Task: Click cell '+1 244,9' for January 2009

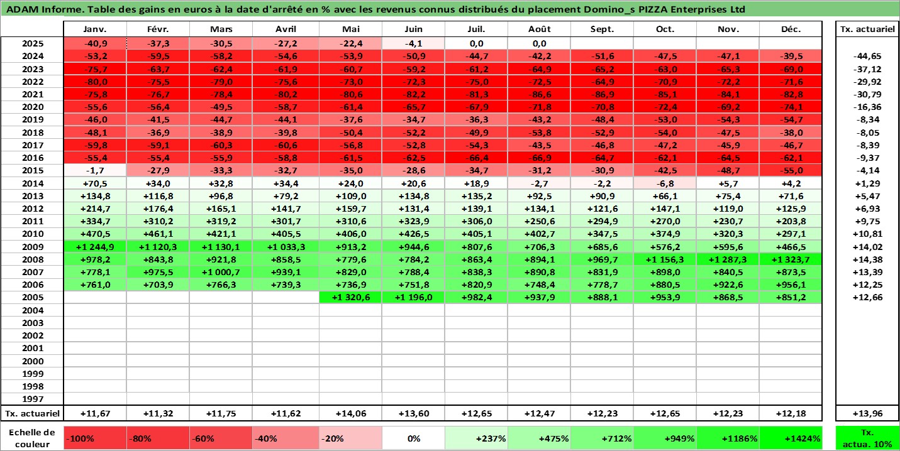Action: point(95,247)
